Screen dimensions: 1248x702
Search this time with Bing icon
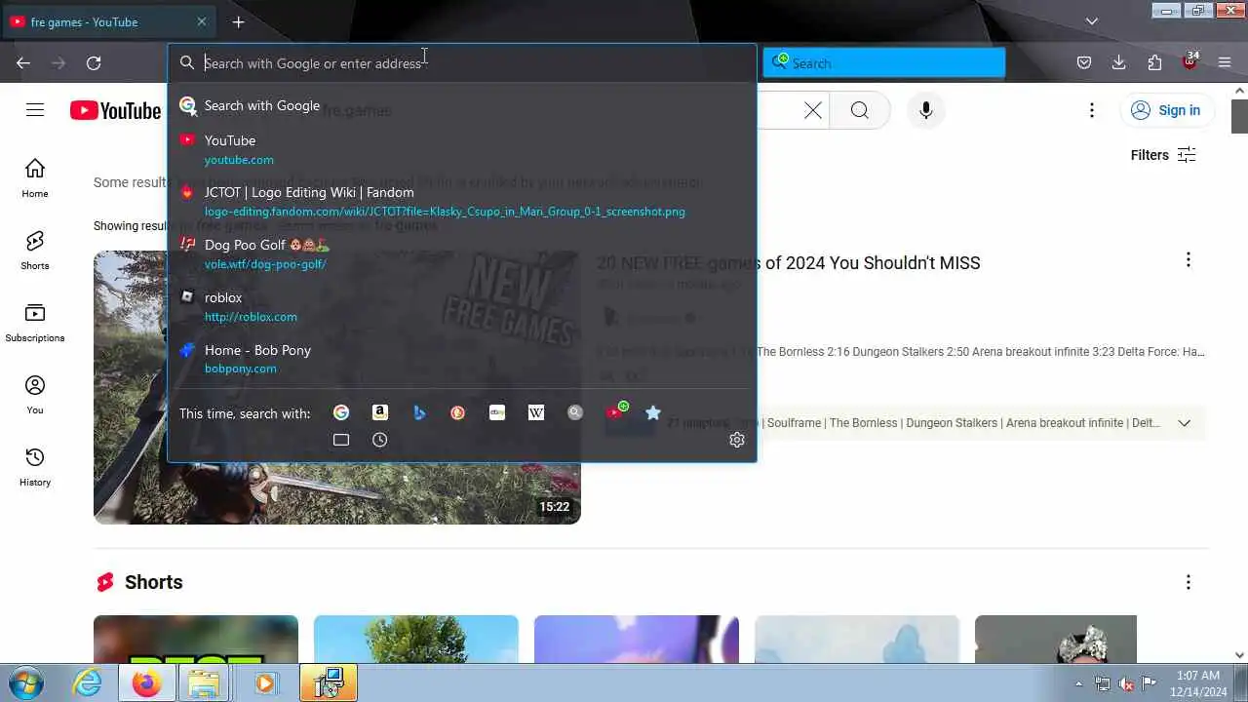point(419,412)
